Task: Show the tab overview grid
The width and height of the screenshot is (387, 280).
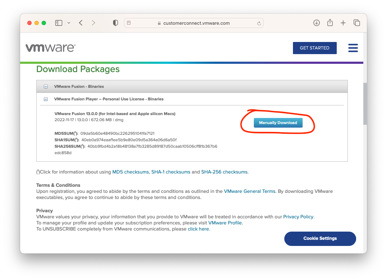Action: pyautogui.click(x=357, y=23)
